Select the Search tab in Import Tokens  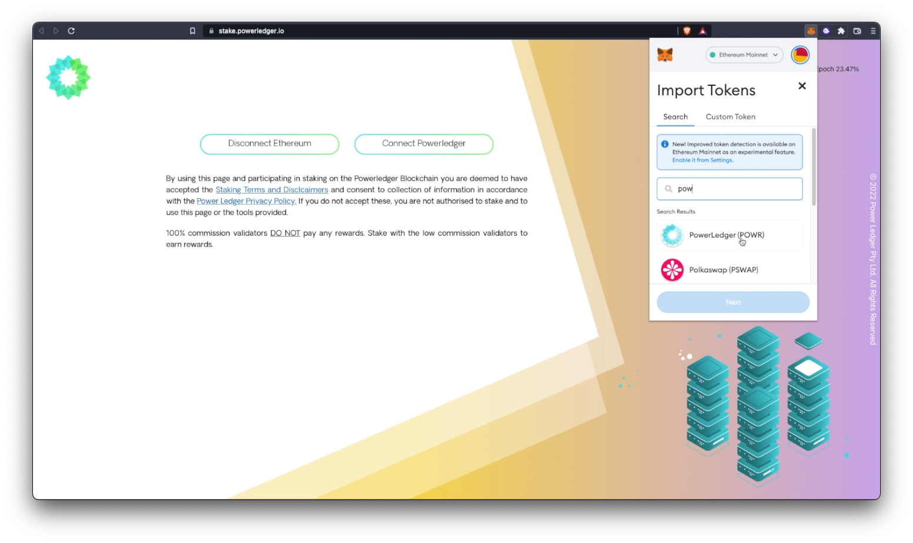tap(675, 116)
